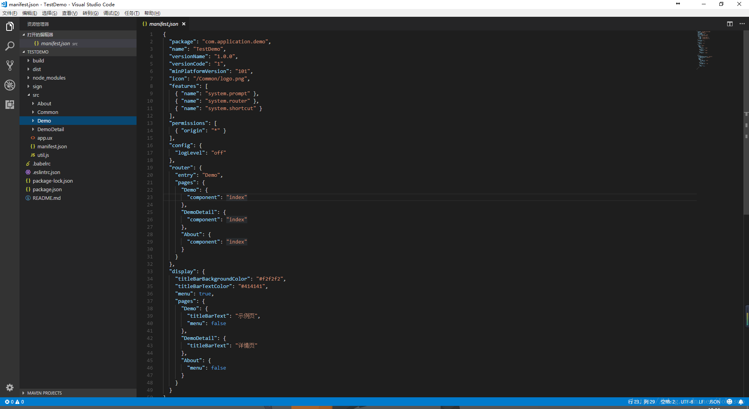This screenshot has height=409, width=749.
Task: Open the Extensions view icon
Action: coord(10,105)
